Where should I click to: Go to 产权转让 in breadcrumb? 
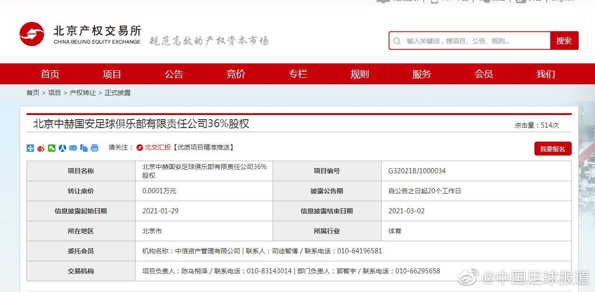pyautogui.click(x=82, y=93)
